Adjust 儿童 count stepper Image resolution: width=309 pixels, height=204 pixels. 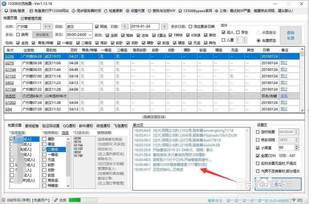(x=244, y=40)
